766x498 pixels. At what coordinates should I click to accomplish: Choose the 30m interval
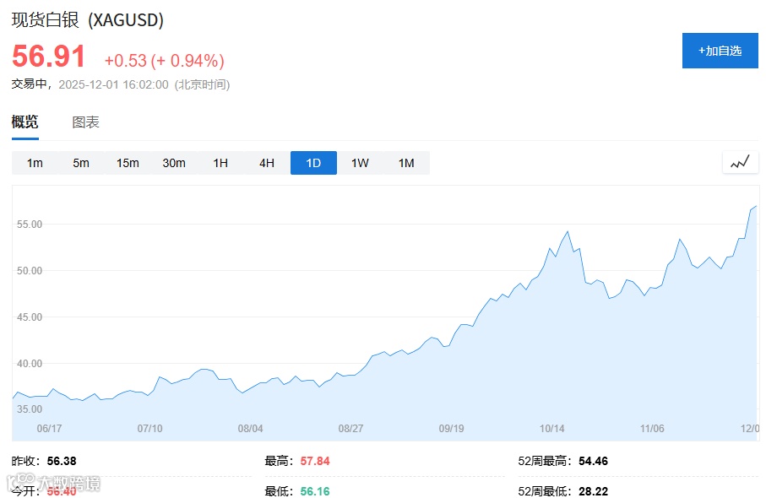(x=174, y=163)
